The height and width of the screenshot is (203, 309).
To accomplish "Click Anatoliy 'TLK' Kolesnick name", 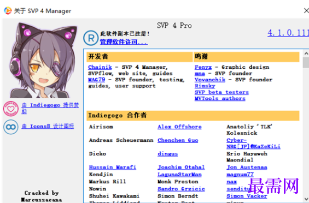I will [x=249, y=130].
